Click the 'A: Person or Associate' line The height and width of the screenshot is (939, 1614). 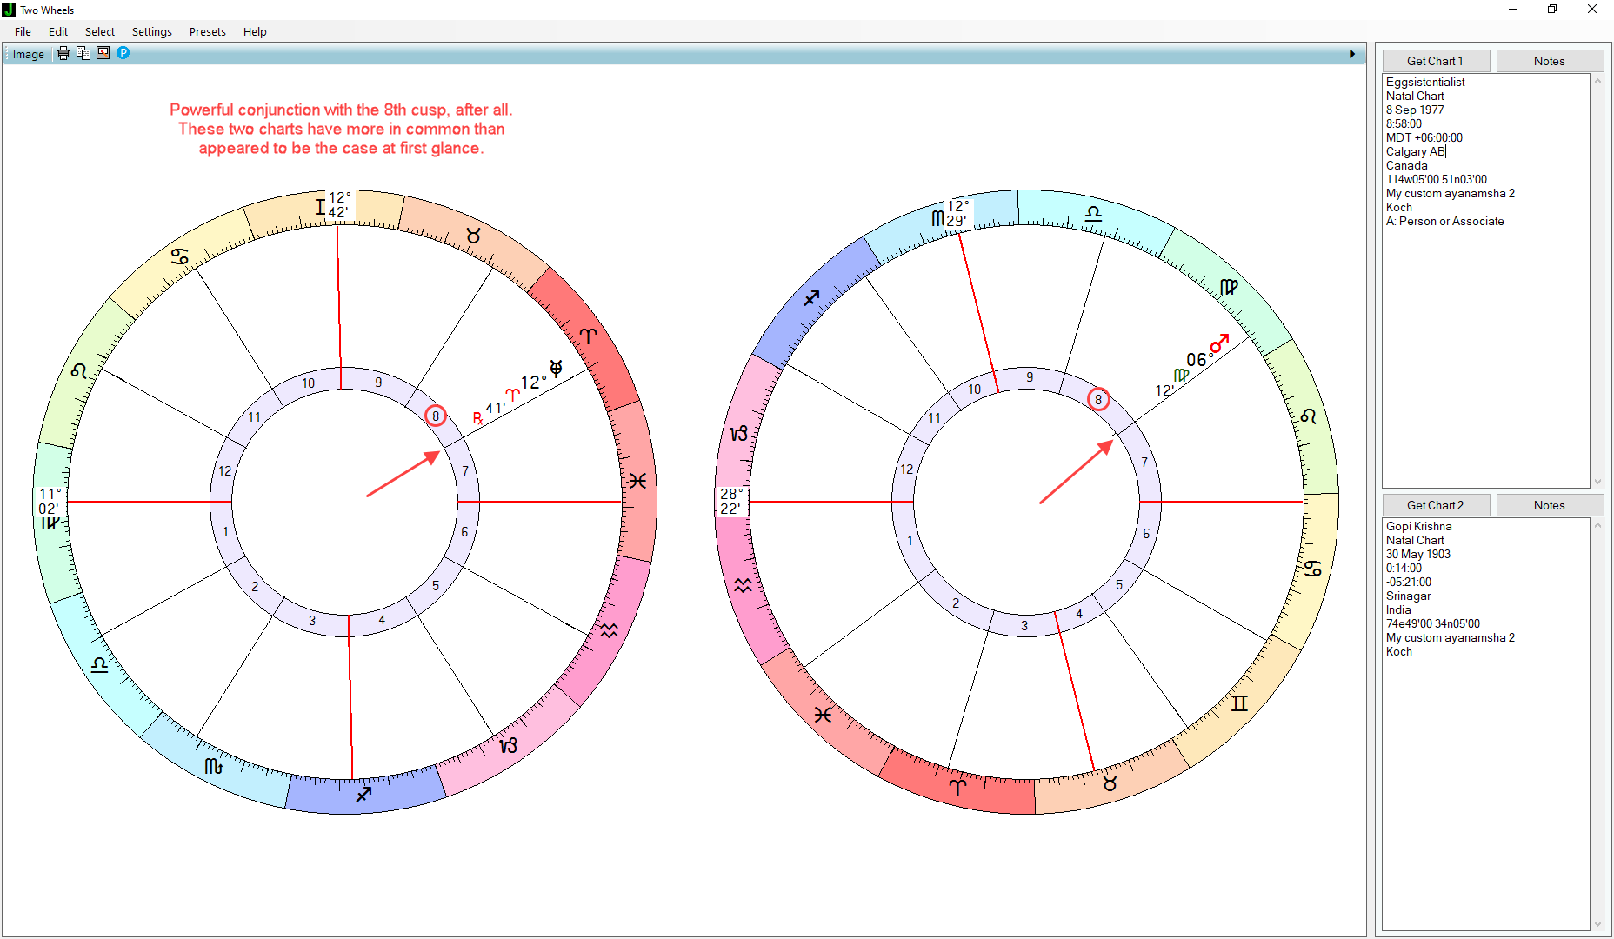pyautogui.click(x=1444, y=221)
